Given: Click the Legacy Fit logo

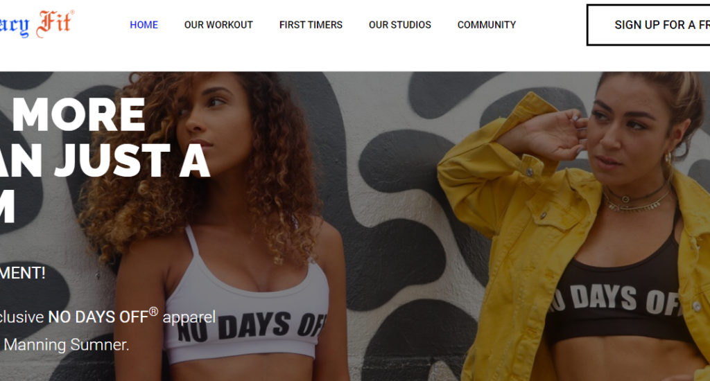Looking at the screenshot, I should [37, 24].
